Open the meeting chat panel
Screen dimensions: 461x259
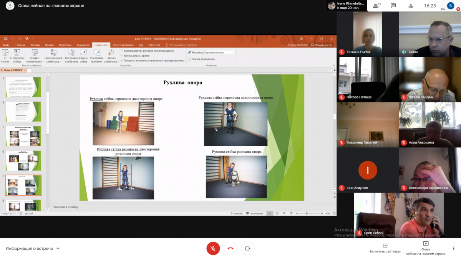pos(393,6)
